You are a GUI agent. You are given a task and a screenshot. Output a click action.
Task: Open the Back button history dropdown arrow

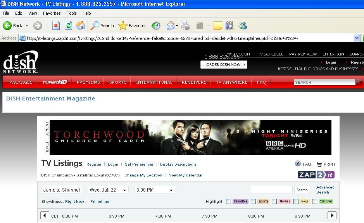[x=27, y=26]
